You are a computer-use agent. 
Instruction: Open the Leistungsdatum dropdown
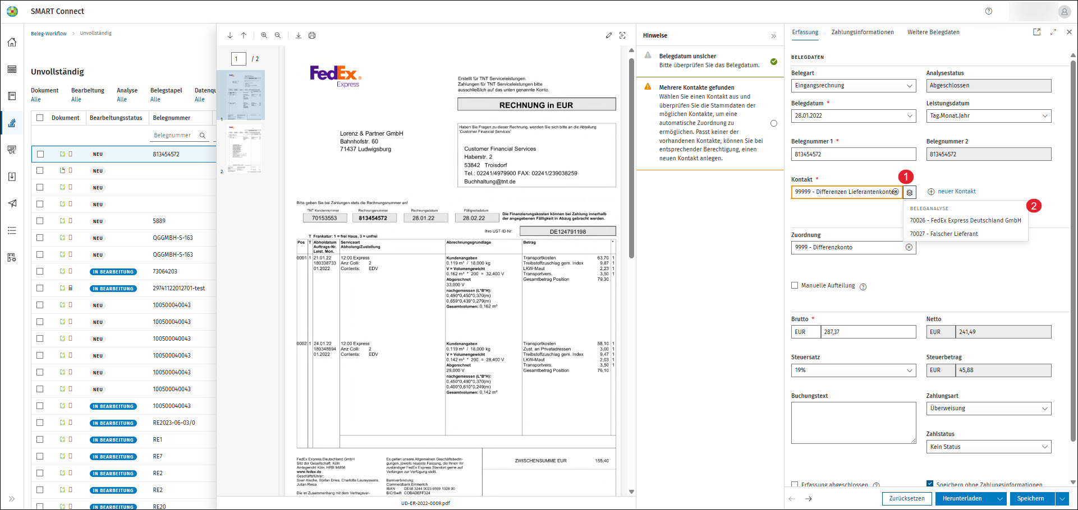point(989,116)
